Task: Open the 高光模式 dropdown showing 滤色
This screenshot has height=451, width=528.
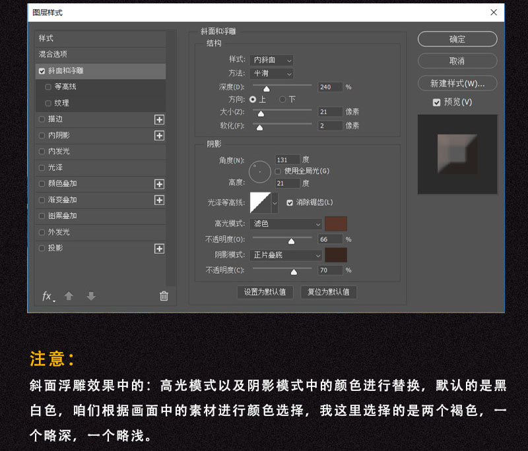Action: pos(286,224)
